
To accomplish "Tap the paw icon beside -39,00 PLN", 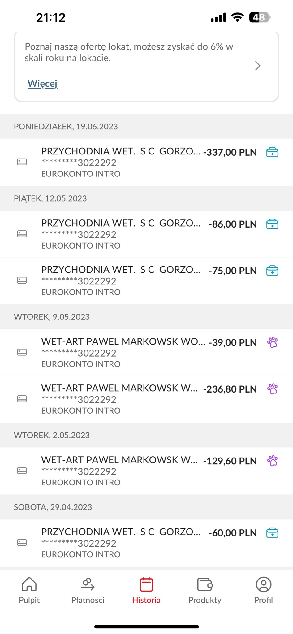I will tap(272, 342).
